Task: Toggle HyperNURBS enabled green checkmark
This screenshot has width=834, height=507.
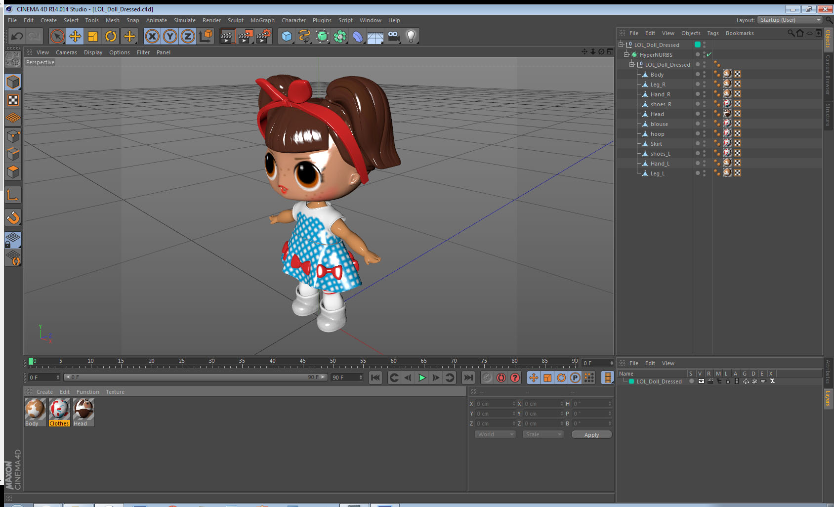Action: (x=709, y=54)
